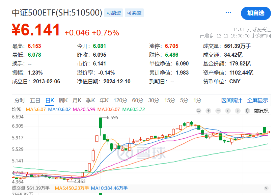The width and height of the screenshot is (275, 195).
Task: Click the 昨收 value 6.095
Action: click(x=100, y=55)
